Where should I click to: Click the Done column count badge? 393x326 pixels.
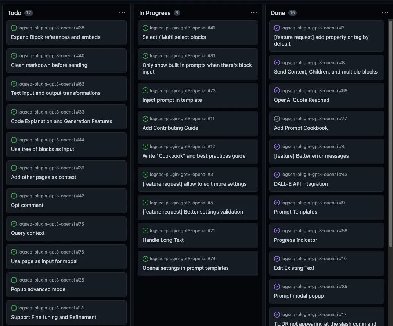292,13
